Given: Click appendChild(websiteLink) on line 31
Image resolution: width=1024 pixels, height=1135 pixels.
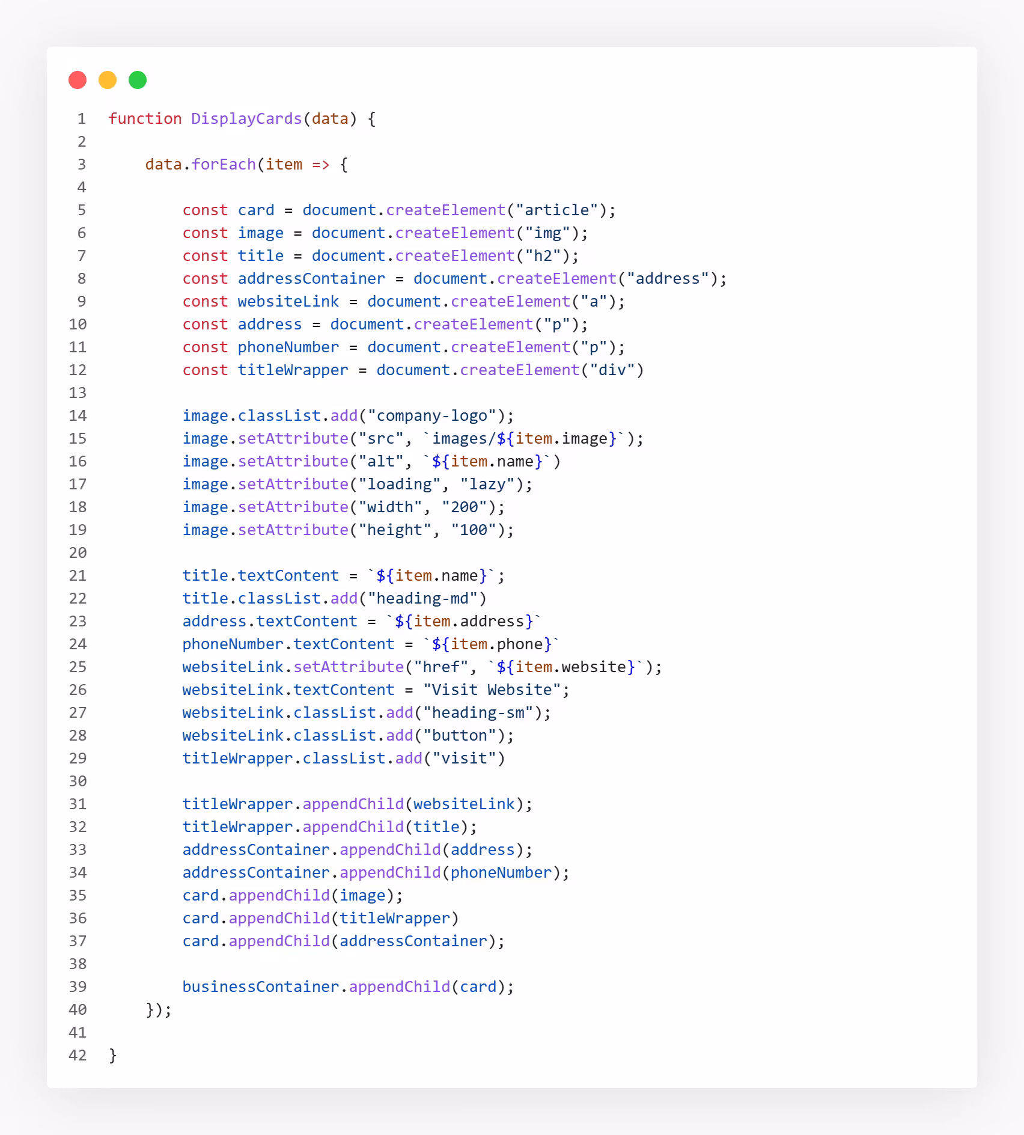Looking at the screenshot, I should [413, 804].
